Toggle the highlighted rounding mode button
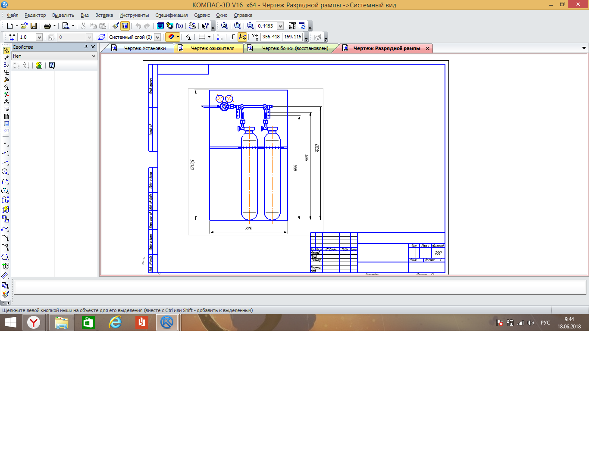Viewport: 589px width, 462px height. tap(242, 37)
